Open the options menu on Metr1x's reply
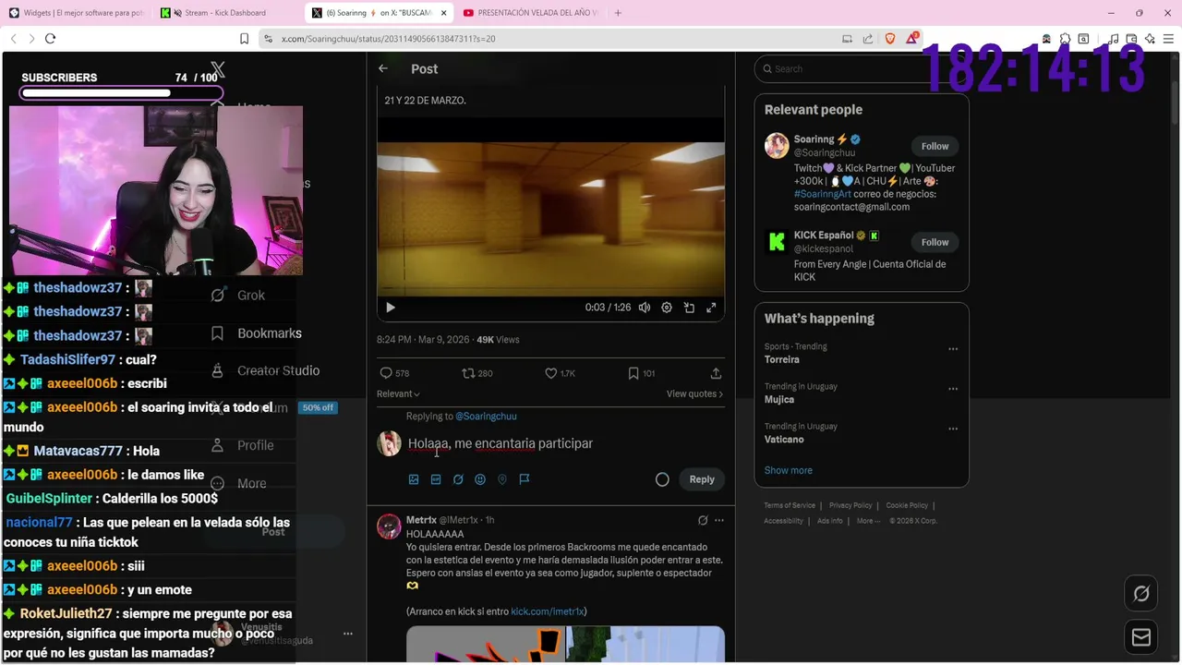 coord(719,520)
